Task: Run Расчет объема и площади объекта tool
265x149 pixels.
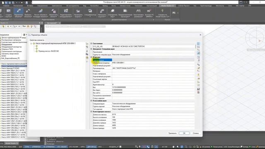Action: (x=41, y=13)
